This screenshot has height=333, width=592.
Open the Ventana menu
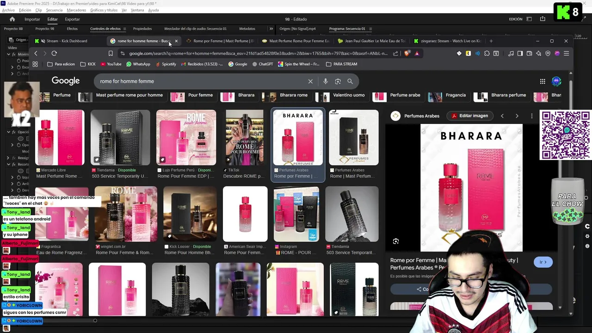137,10
